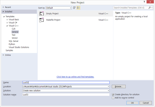
Task: Focus the project Name field
Action: (66, 82)
